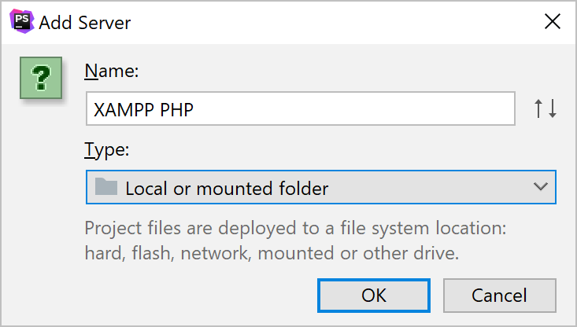
Task: Click the up-down arrows beside Name field
Action: (546, 109)
